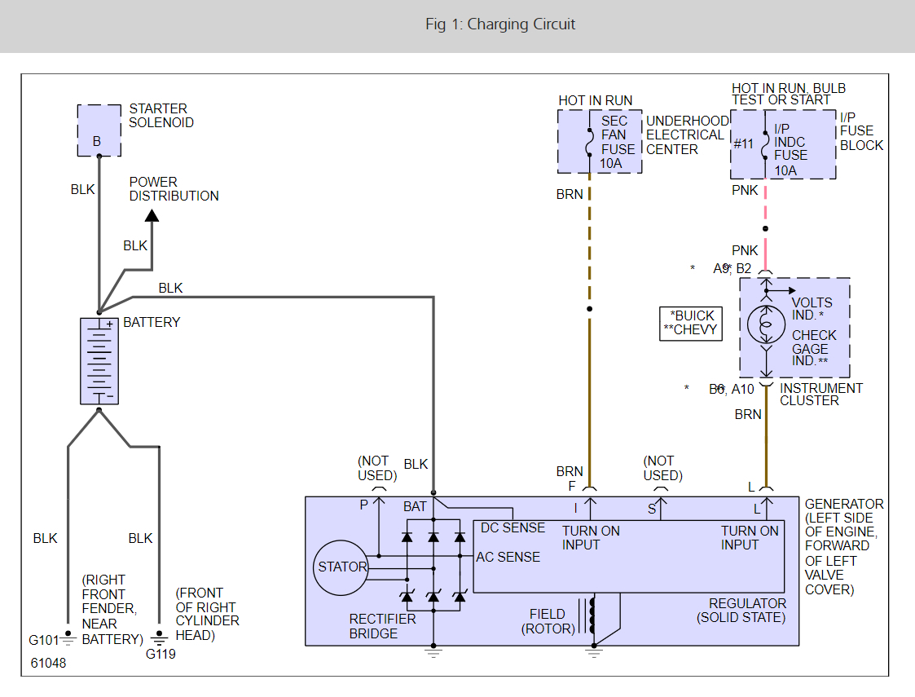
Task: Click 'UNDERHOOD ELECTRICAL CENTER' label
Action: (x=688, y=135)
